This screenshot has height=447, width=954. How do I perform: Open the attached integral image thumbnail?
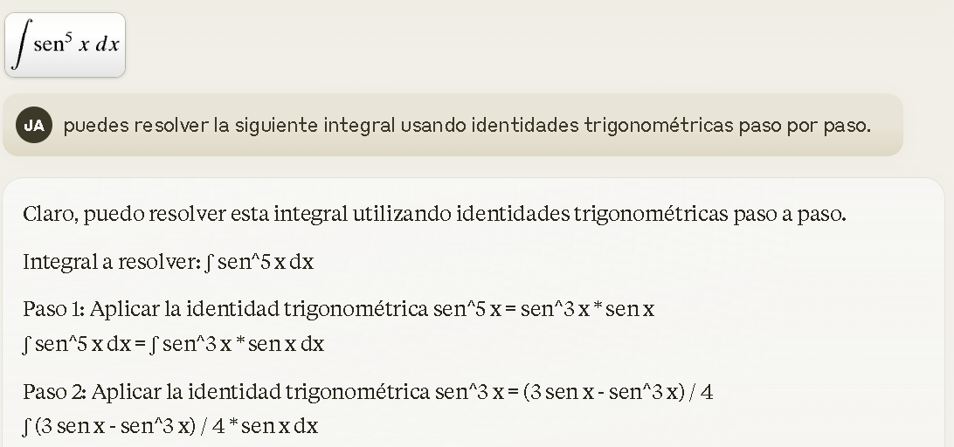tap(66, 45)
